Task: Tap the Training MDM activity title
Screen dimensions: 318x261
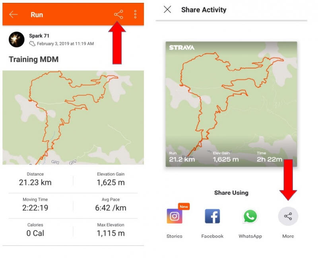Action: [34, 60]
